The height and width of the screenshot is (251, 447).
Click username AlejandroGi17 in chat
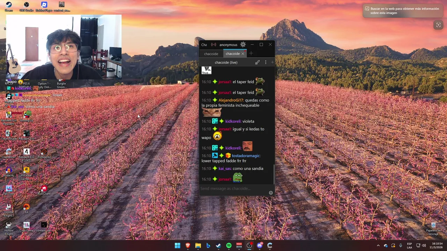[231, 100]
